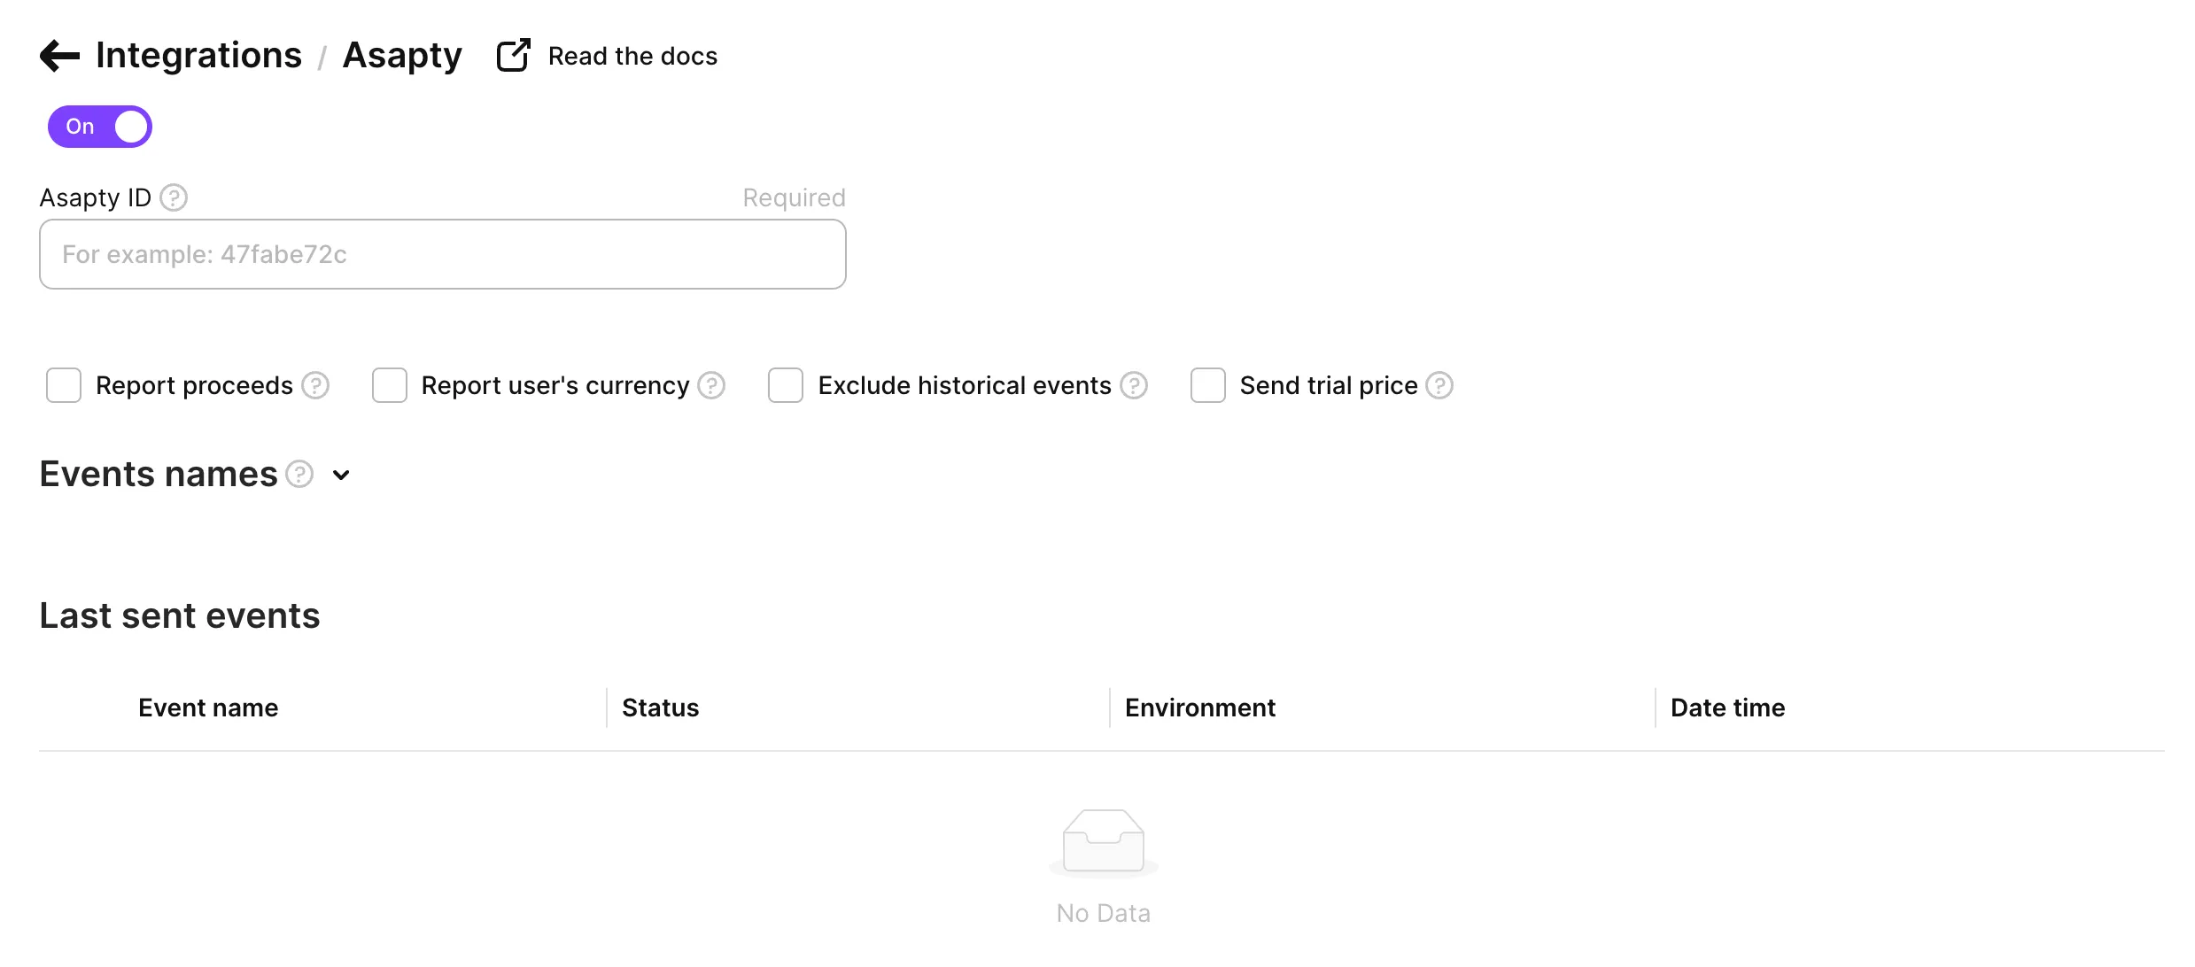2195x967 pixels.
Task: Click the Asapty ID input field
Action: tap(443, 255)
